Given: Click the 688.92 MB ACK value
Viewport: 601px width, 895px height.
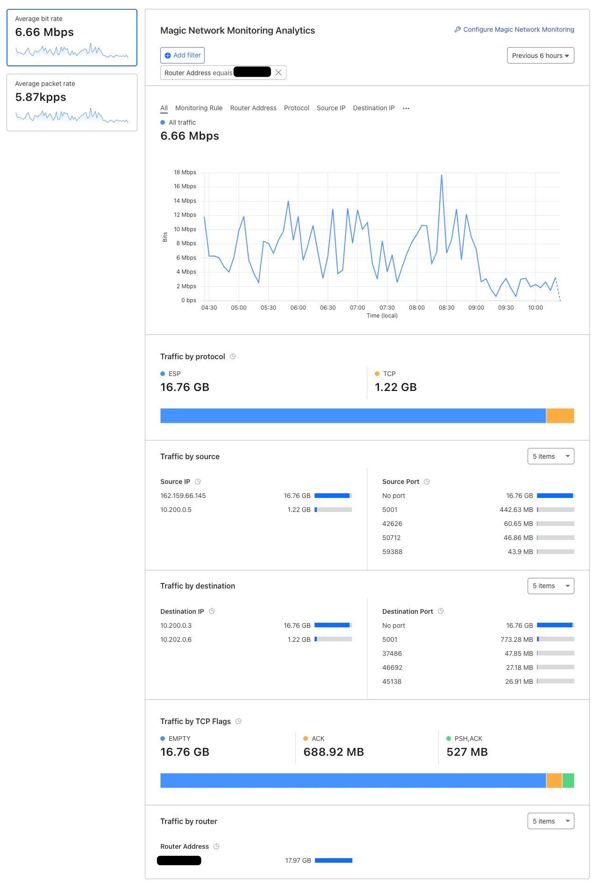Looking at the screenshot, I should (334, 752).
